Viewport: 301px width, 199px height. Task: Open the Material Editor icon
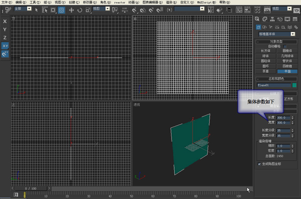pyautogui.click(x=257, y=10)
